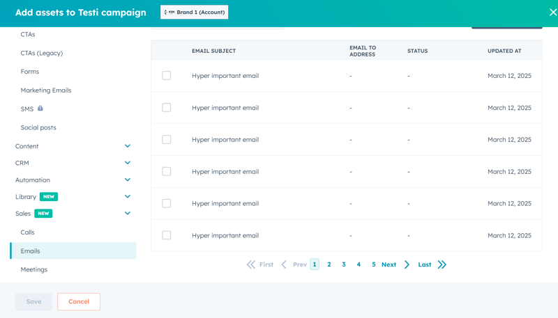Viewport: 558px width, 318px height.
Task: Click the next page arrow icon
Action: tap(407, 264)
